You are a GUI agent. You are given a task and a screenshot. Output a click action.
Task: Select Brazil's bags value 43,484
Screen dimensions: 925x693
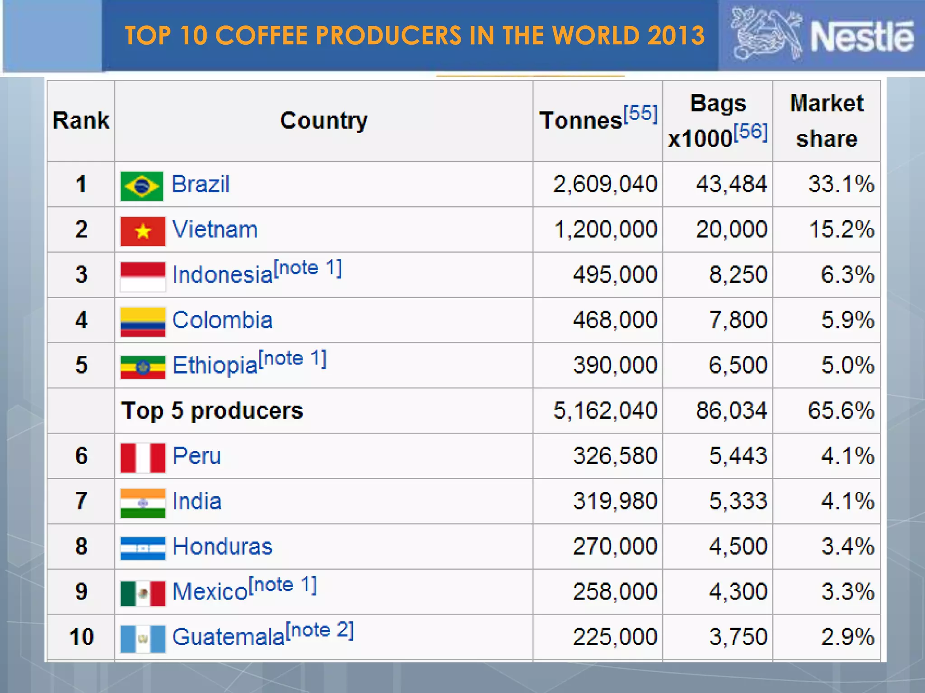pyautogui.click(x=732, y=184)
